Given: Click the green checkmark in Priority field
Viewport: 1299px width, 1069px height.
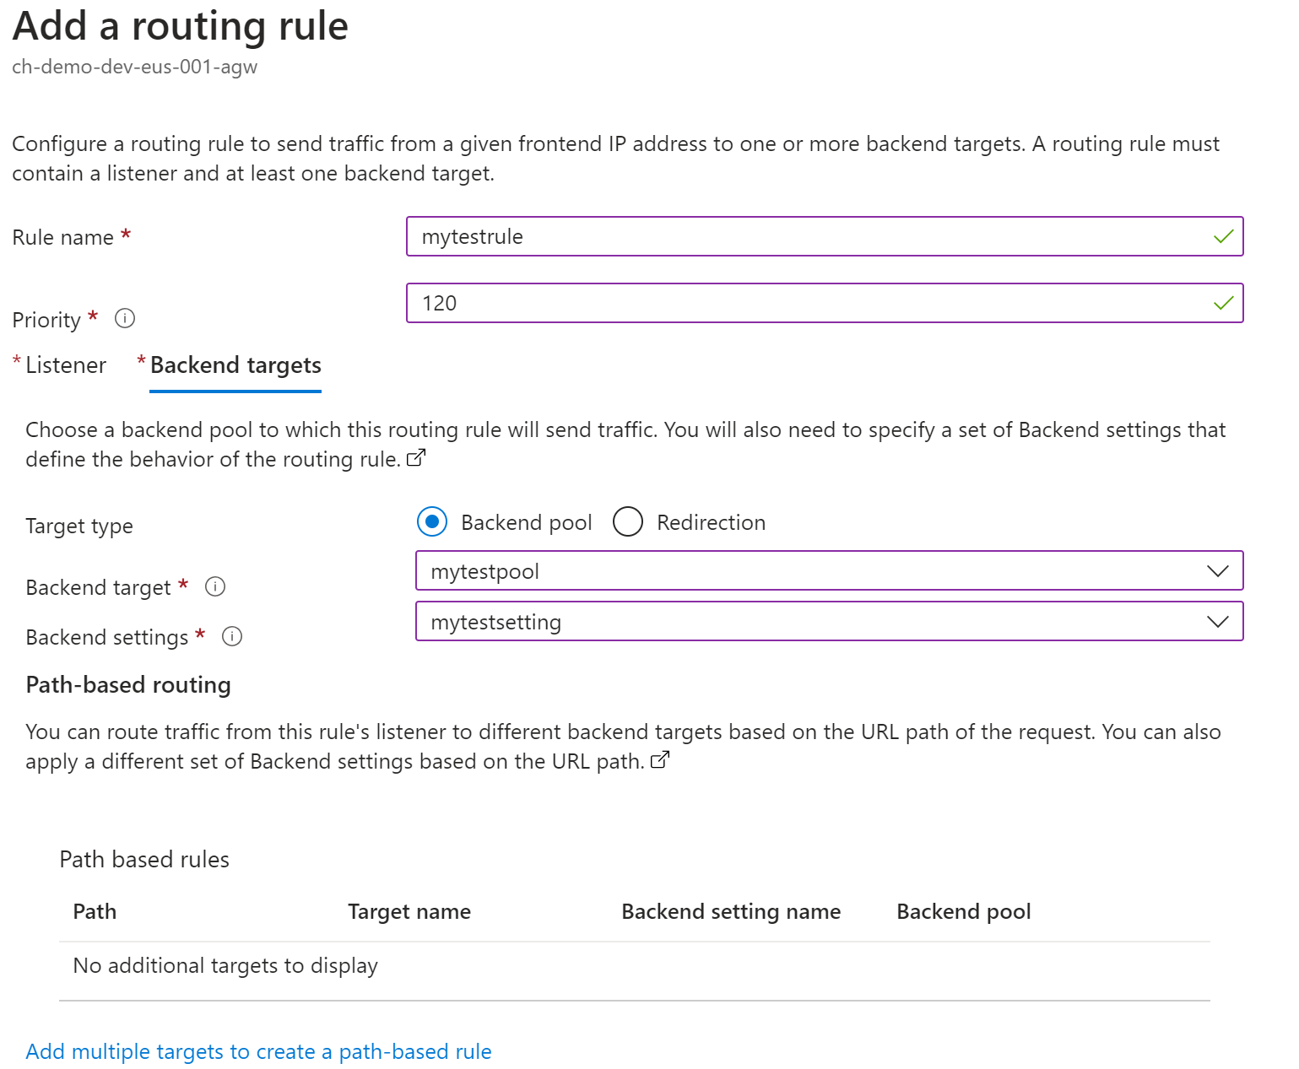Looking at the screenshot, I should pos(1223,303).
